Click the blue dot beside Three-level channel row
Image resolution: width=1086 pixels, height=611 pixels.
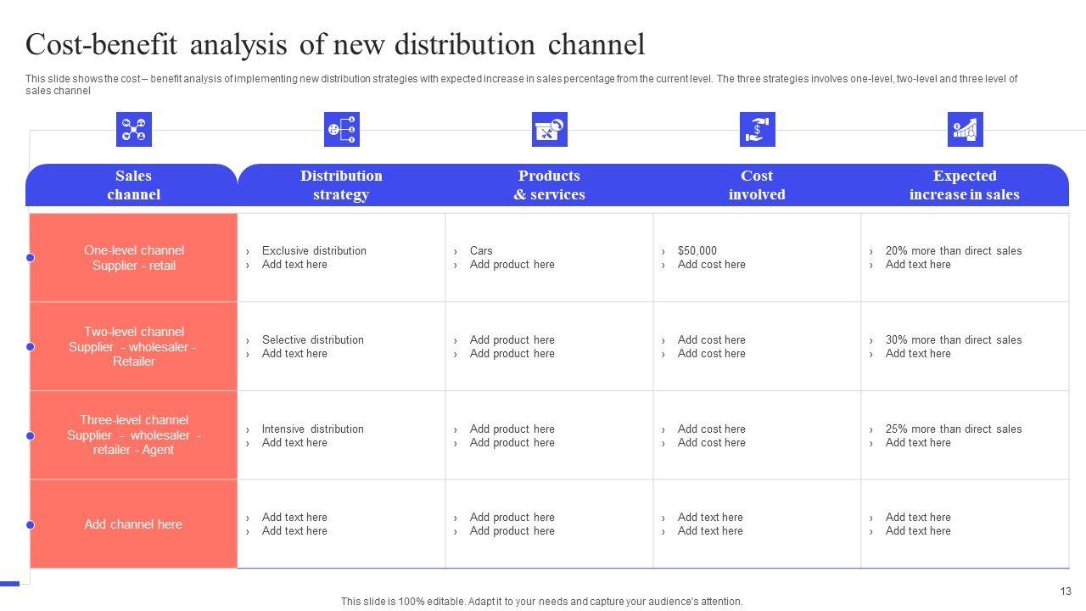[x=31, y=436]
